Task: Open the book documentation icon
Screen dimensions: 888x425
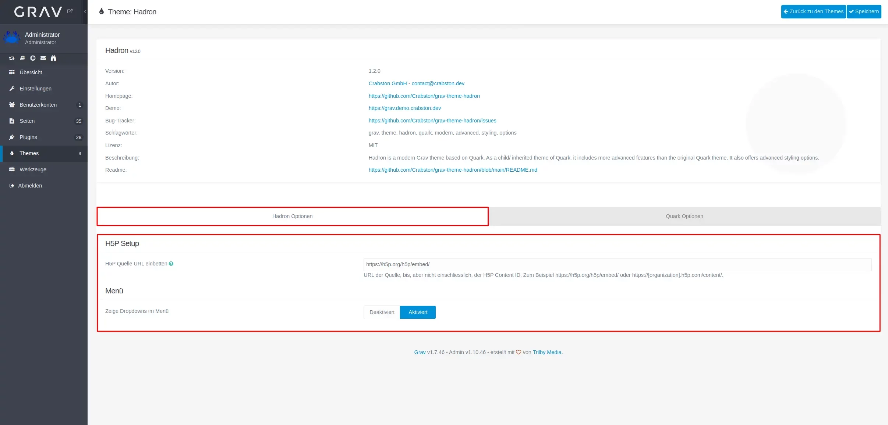Action: click(x=22, y=58)
